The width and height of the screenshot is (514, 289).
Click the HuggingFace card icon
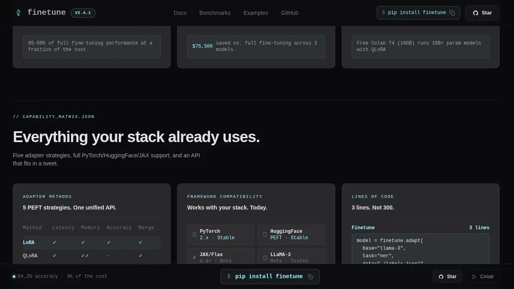265,234
